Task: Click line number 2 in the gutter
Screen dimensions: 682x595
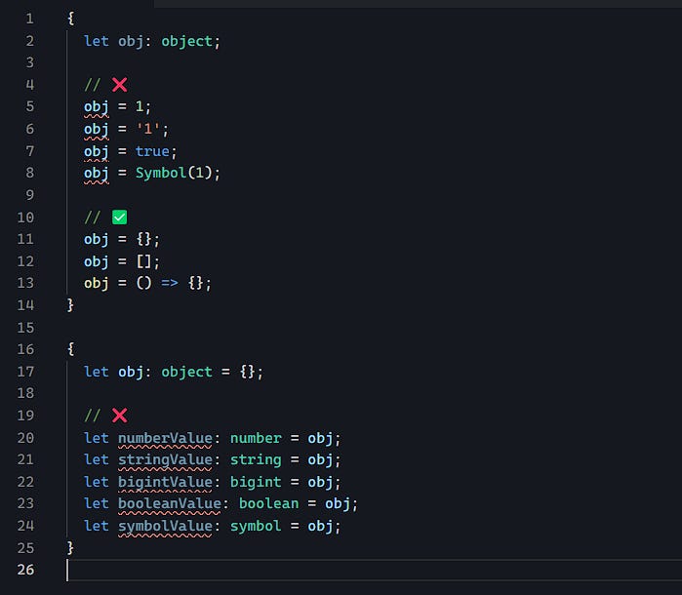Action: point(29,41)
